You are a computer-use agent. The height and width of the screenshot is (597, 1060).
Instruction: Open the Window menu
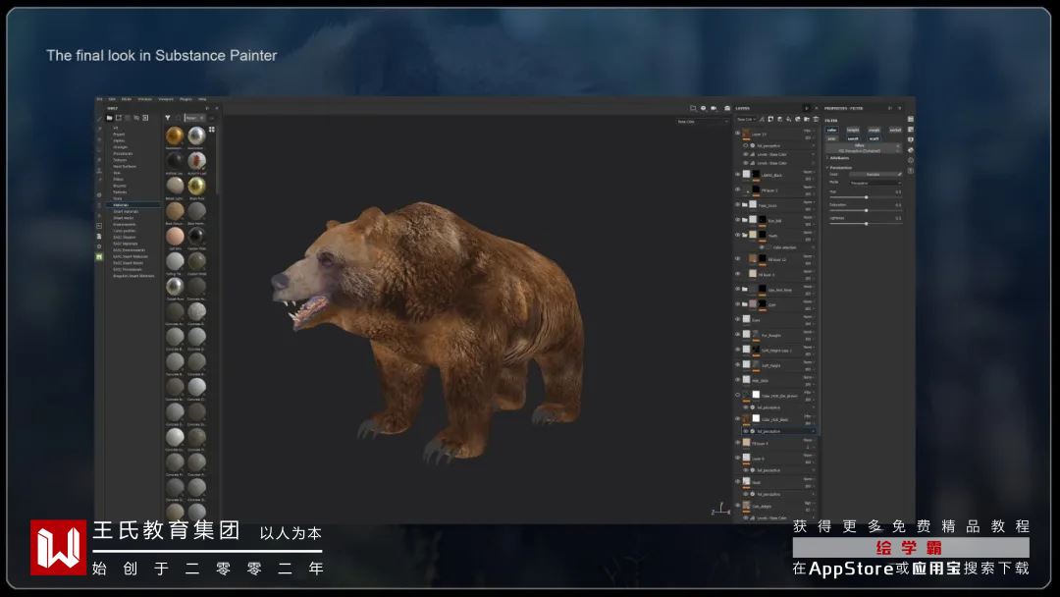click(144, 99)
